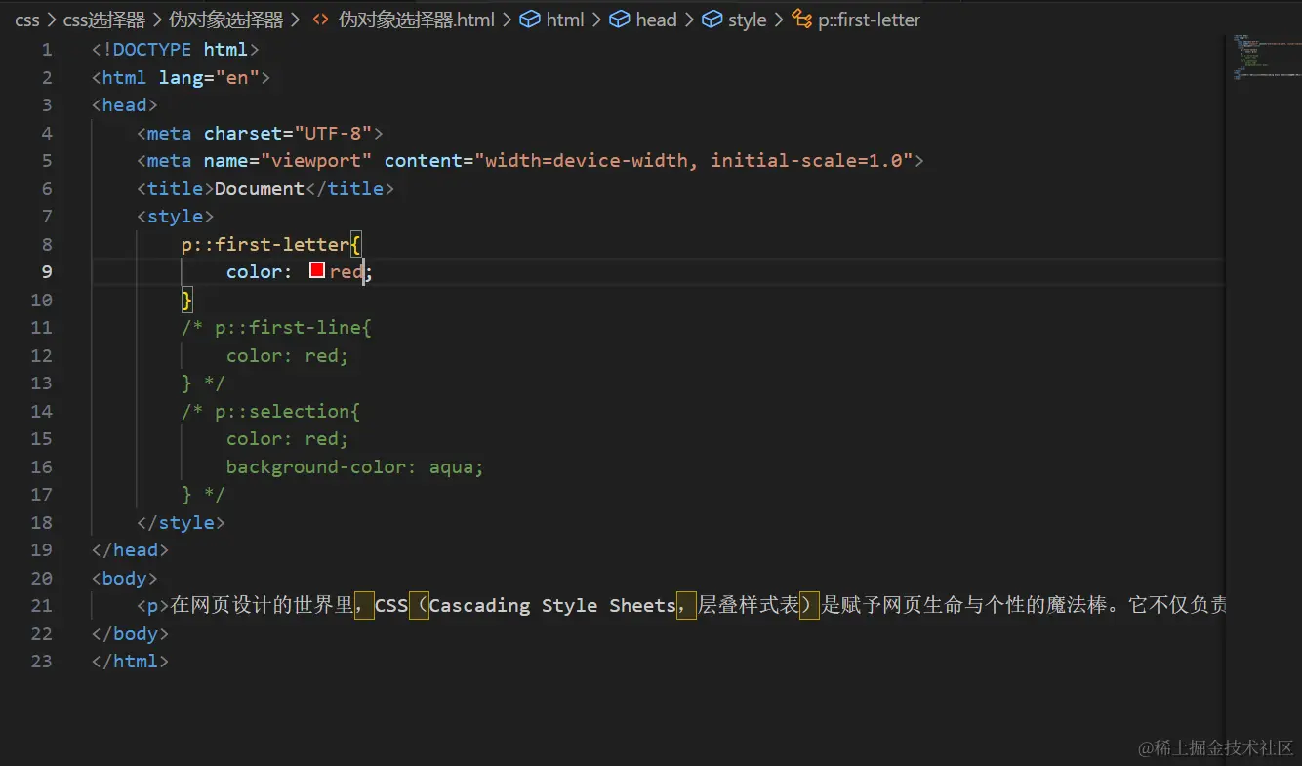
Task: Click "Cascading Style Sheets" text in paragraph
Action: pyautogui.click(x=551, y=606)
